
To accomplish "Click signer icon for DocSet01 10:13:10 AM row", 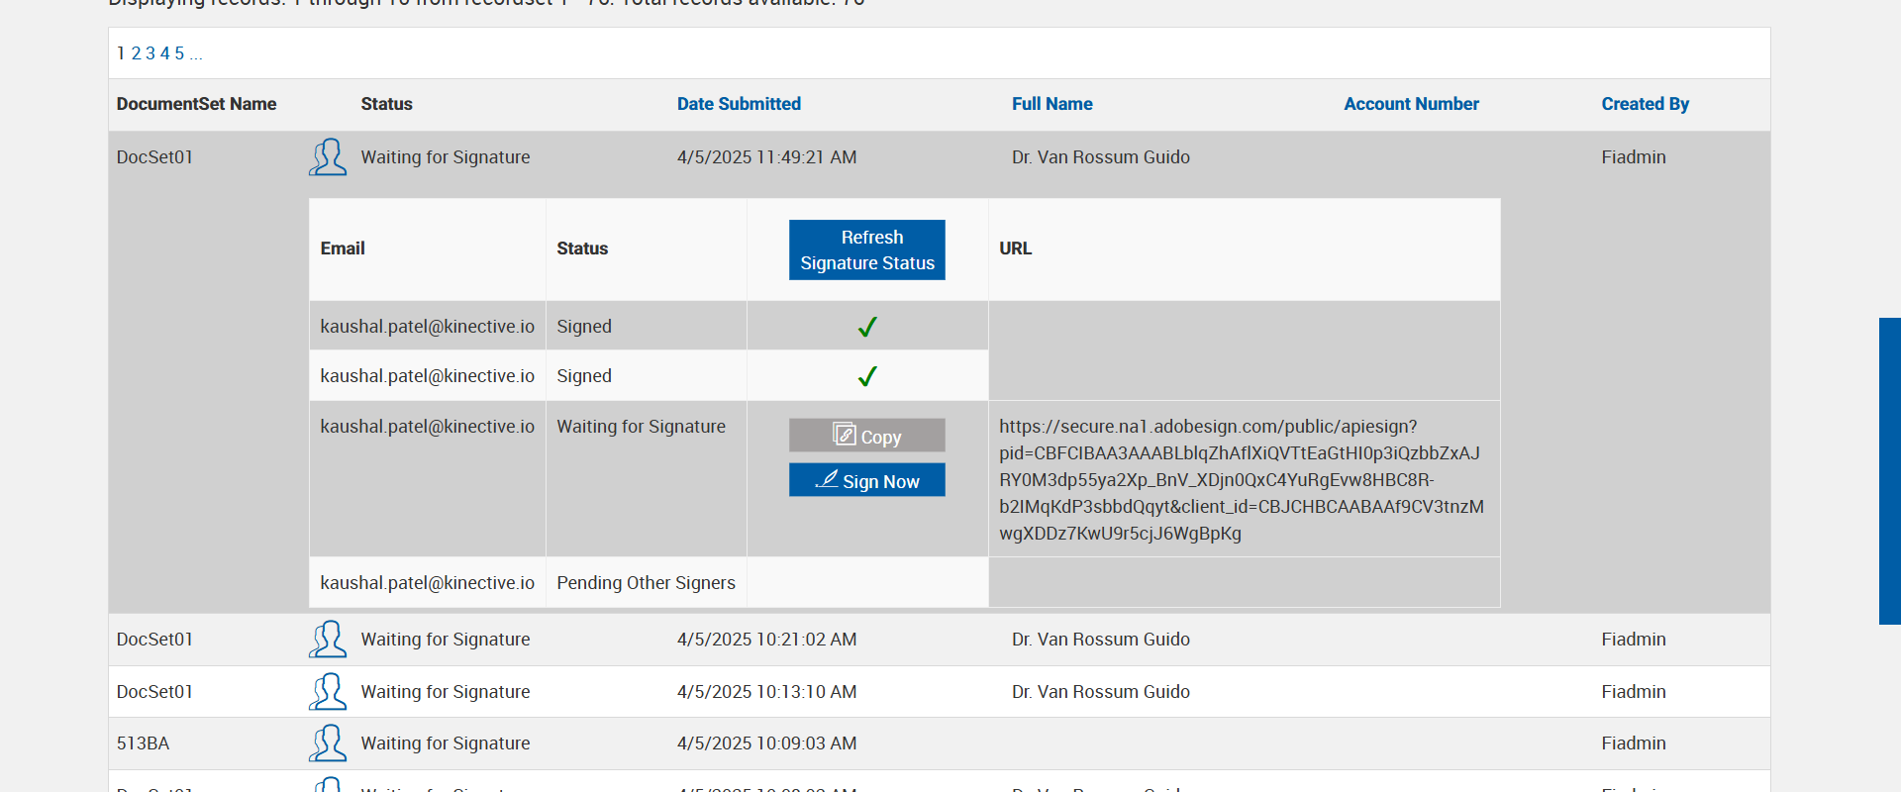I will (328, 692).
